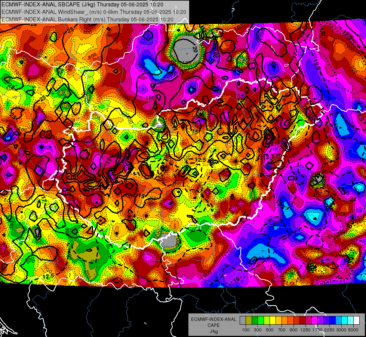Click the 900 tick label in the legend
Screen dimensions: 366x337
point(293,330)
